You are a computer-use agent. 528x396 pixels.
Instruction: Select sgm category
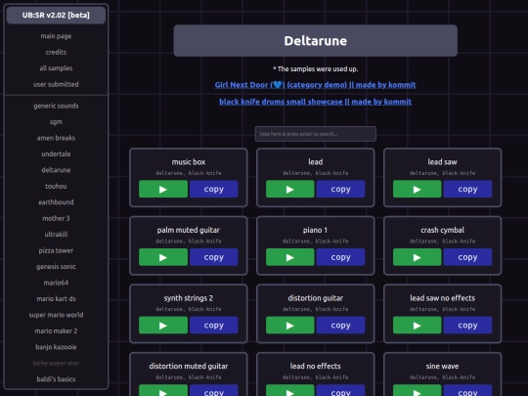coord(56,122)
